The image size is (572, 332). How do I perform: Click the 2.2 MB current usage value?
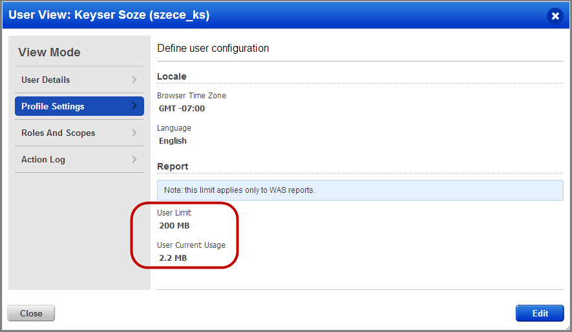173,258
